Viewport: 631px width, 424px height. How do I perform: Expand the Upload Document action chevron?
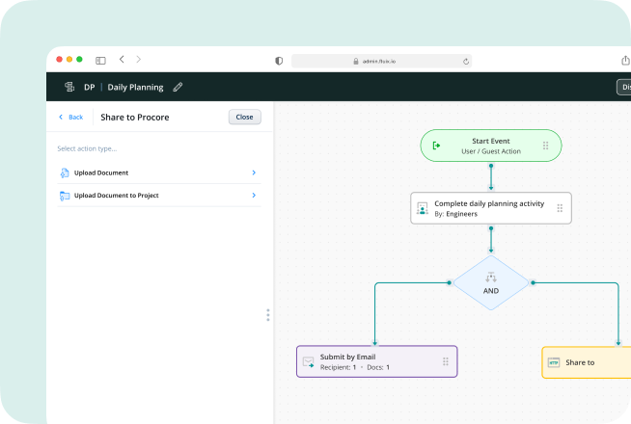pos(254,172)
